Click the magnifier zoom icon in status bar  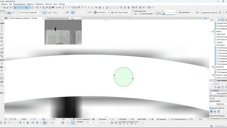15,119
